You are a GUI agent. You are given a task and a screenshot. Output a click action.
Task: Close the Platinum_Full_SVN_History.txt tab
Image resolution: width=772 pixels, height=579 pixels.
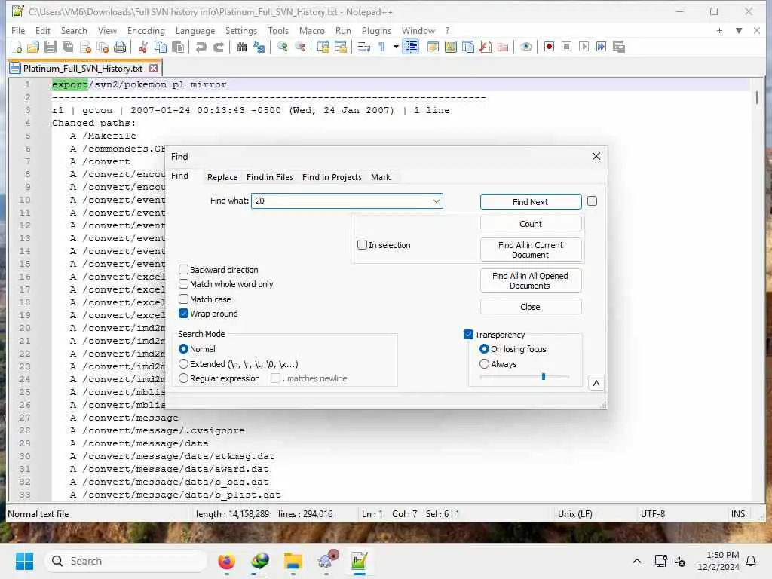pos(154,69)
